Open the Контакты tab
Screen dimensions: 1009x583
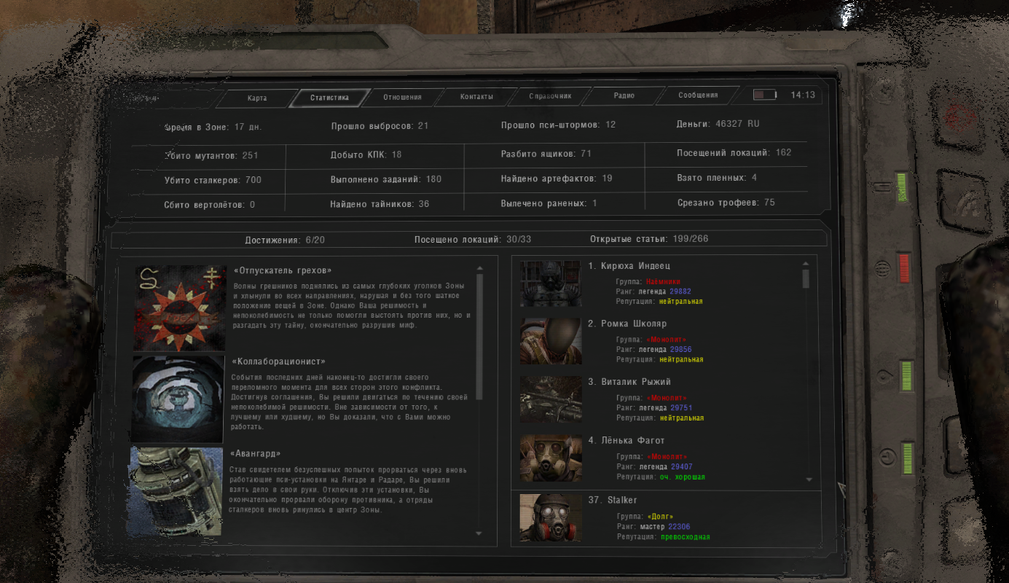pos(476,97)
